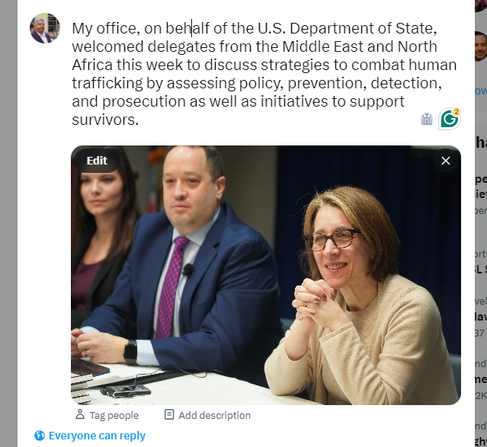
Task: Place cursor on the word trafficking
Action: coord(107,84)
